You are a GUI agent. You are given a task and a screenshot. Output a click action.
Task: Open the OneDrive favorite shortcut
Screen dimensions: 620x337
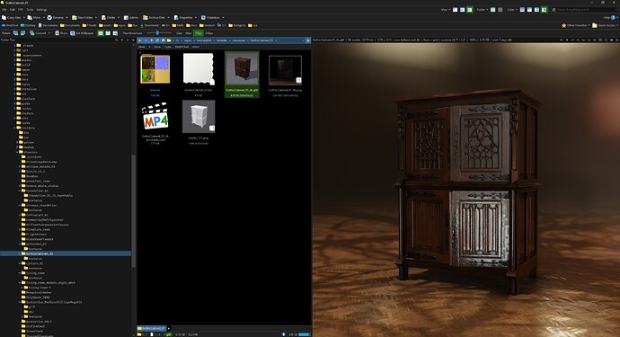pyautogui.click(x=10, y=25)
